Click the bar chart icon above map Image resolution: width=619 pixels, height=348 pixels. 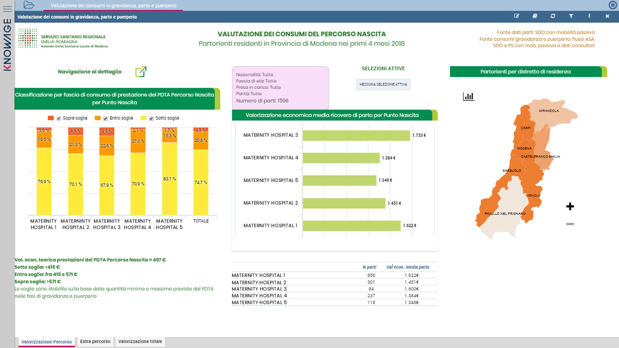pos(468,96)
